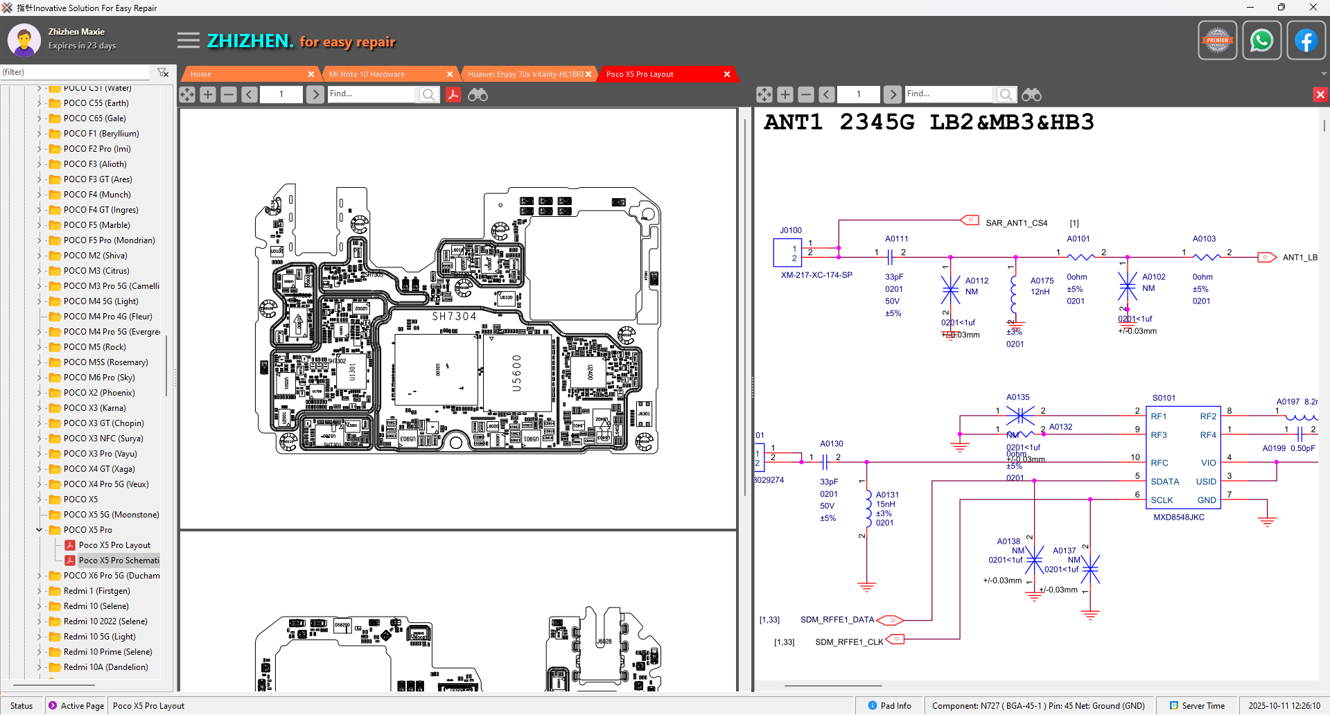
Task: Expand the POCO F5 (Marble) folder
Action: coord(40,225)
